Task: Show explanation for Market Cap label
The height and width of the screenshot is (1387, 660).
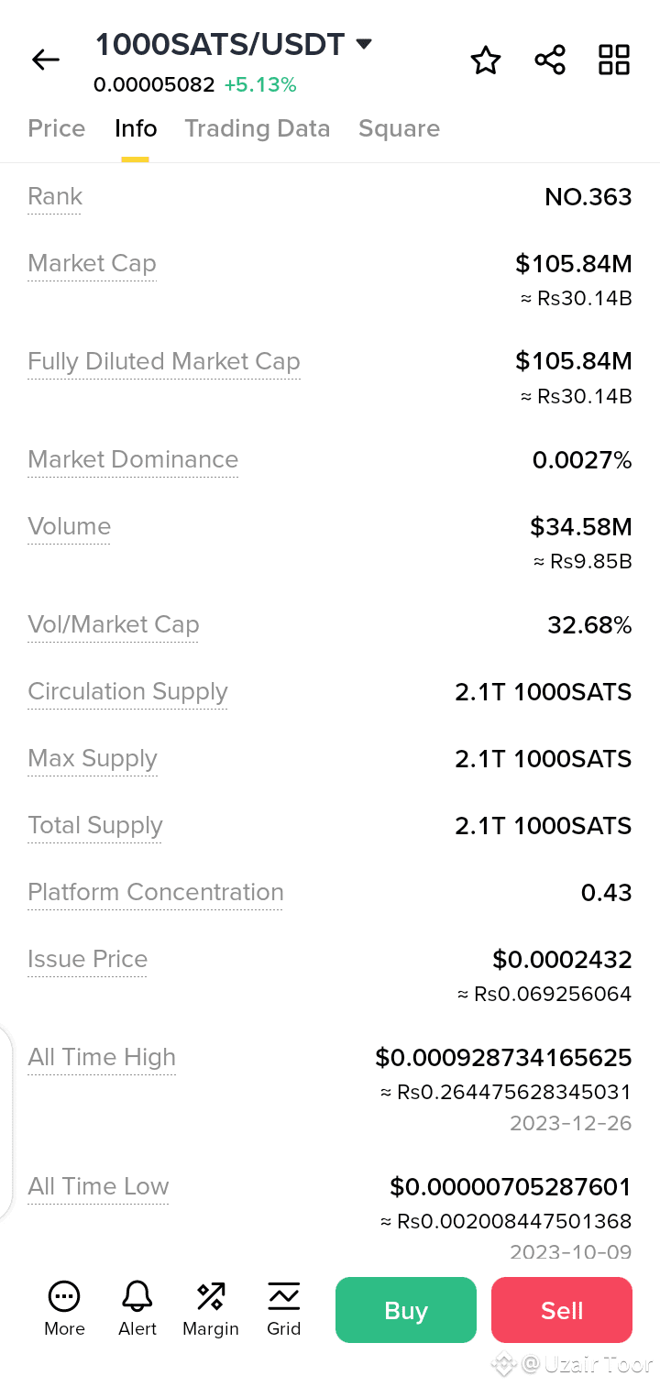Action: click(92, 264)
